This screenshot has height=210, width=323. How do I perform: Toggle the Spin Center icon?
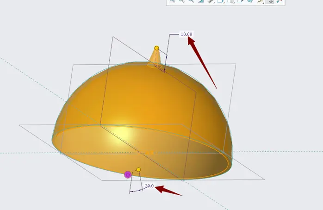280,1
